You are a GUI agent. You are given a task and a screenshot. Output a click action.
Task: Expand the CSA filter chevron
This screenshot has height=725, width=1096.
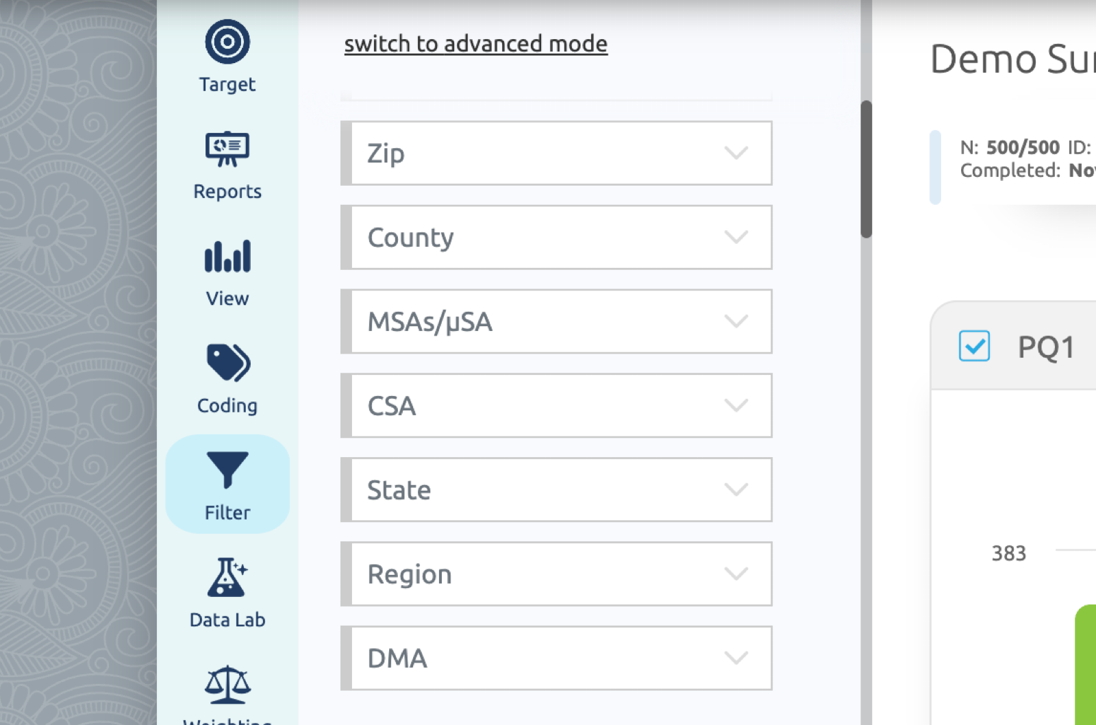tap(736, 406)
